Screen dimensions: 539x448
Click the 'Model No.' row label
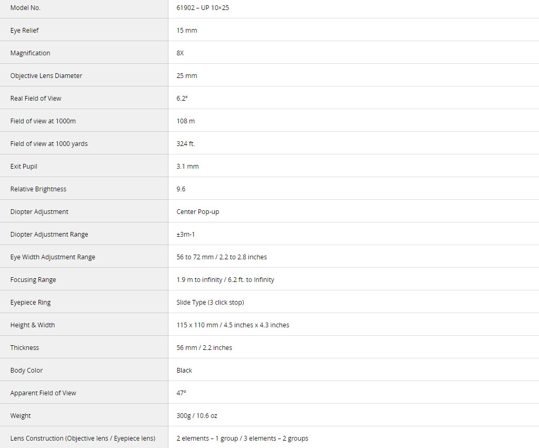pos(25,8)
